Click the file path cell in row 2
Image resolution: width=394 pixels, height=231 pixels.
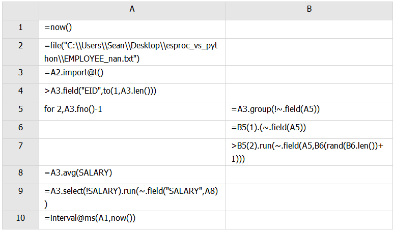[x=132, y=52]
